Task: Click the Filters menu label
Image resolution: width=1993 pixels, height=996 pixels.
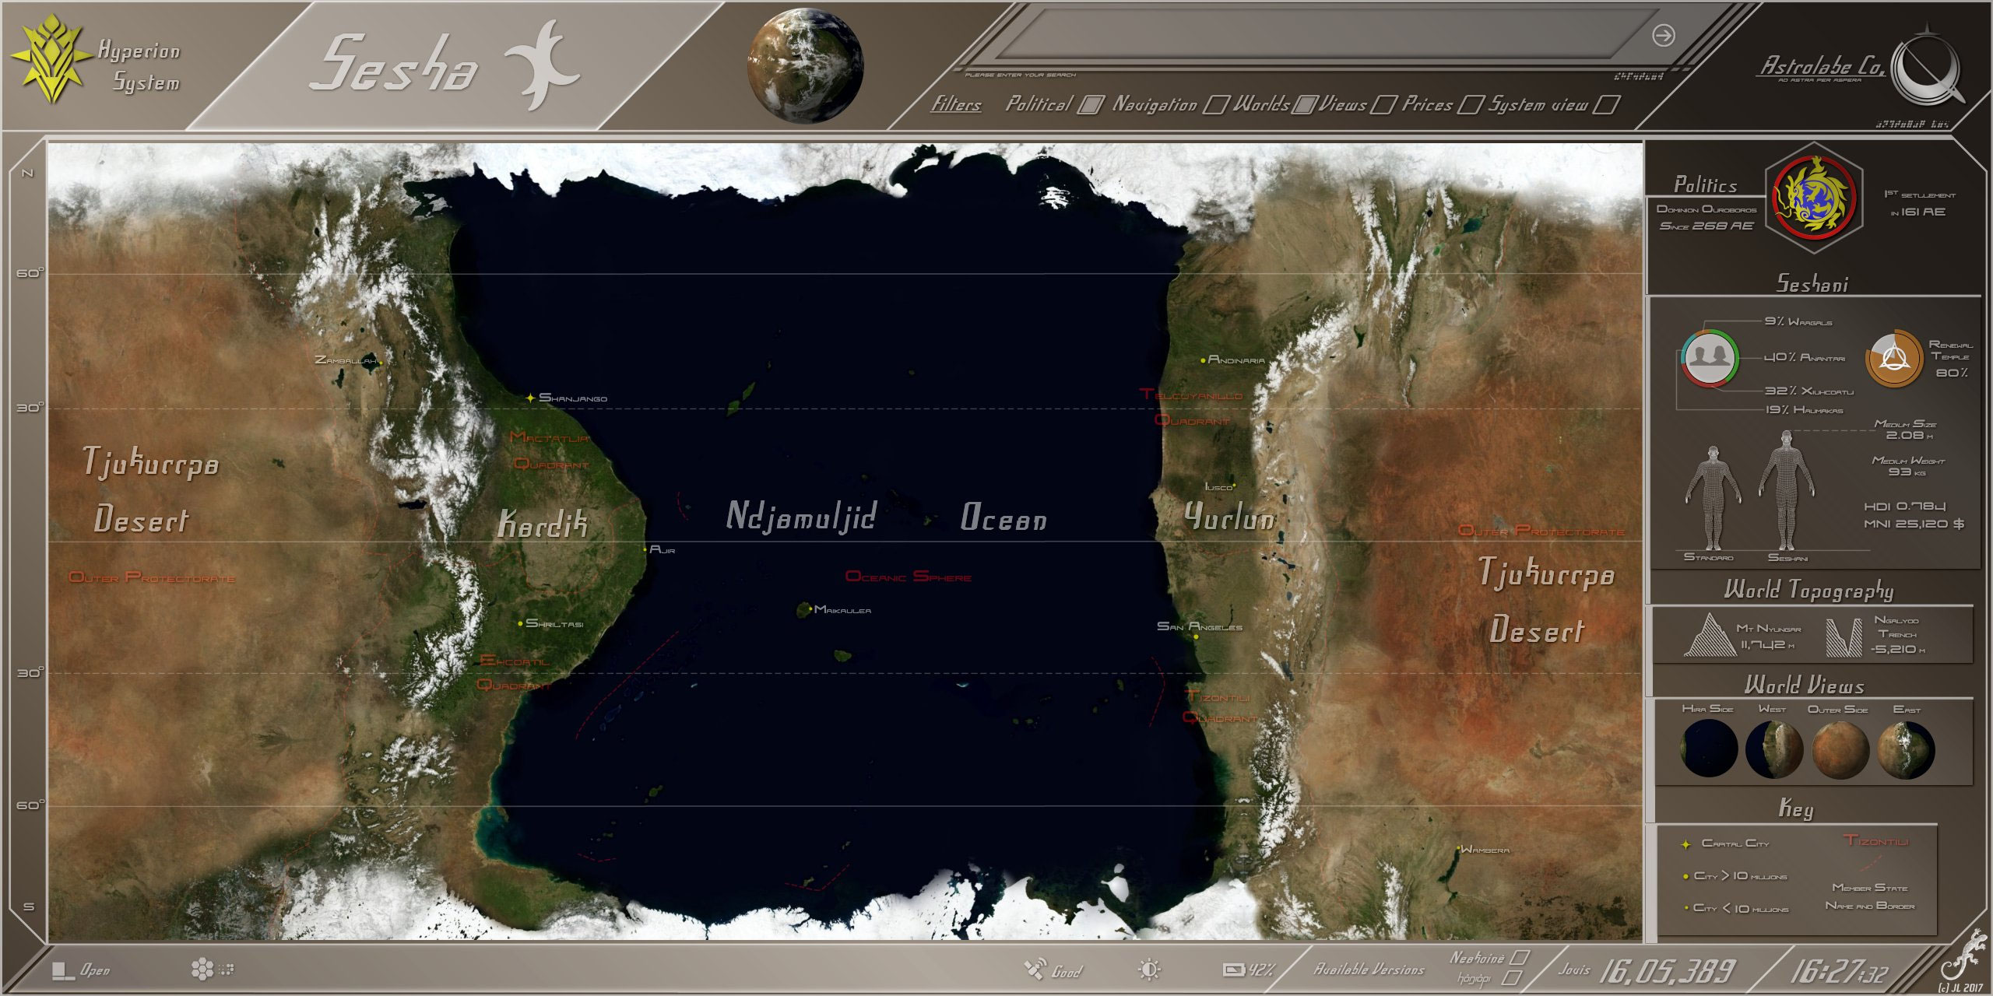Action: (x=957, y=102)
